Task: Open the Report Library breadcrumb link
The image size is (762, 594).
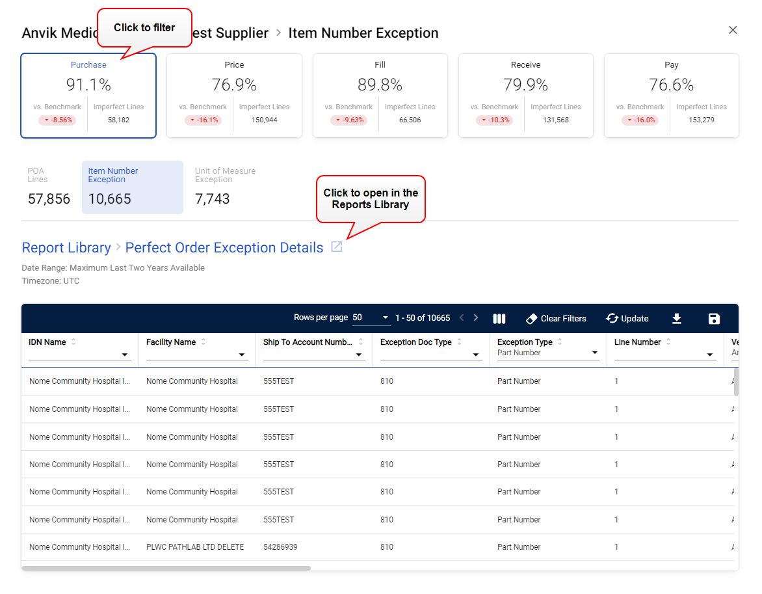Action: tap(66, 248)
